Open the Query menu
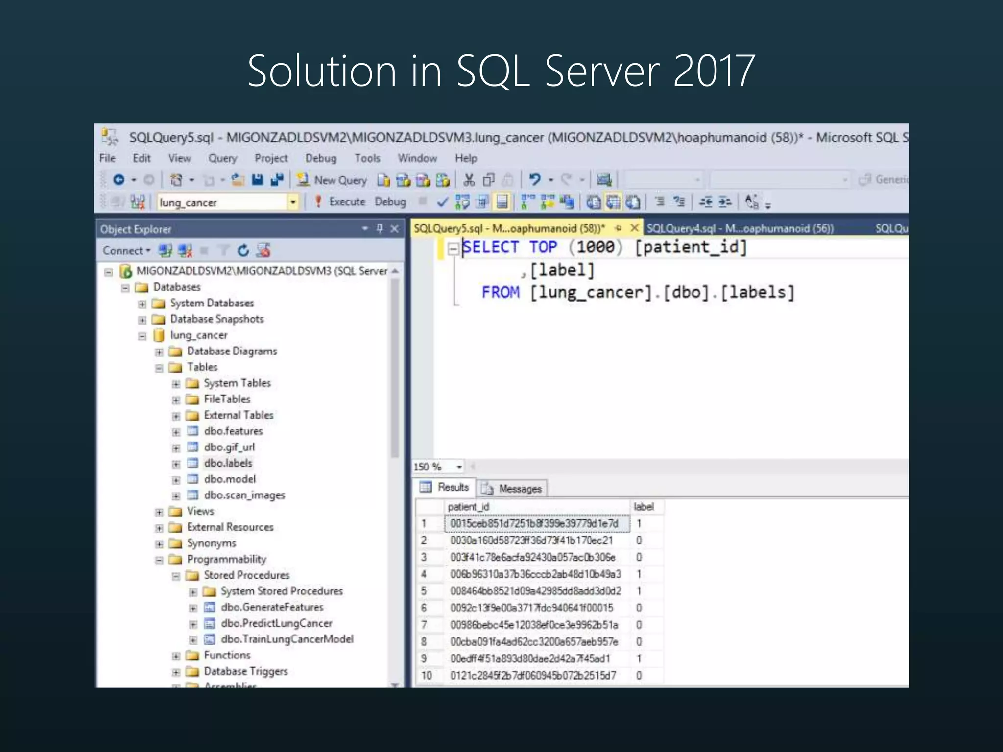 (x=223, y=158)
